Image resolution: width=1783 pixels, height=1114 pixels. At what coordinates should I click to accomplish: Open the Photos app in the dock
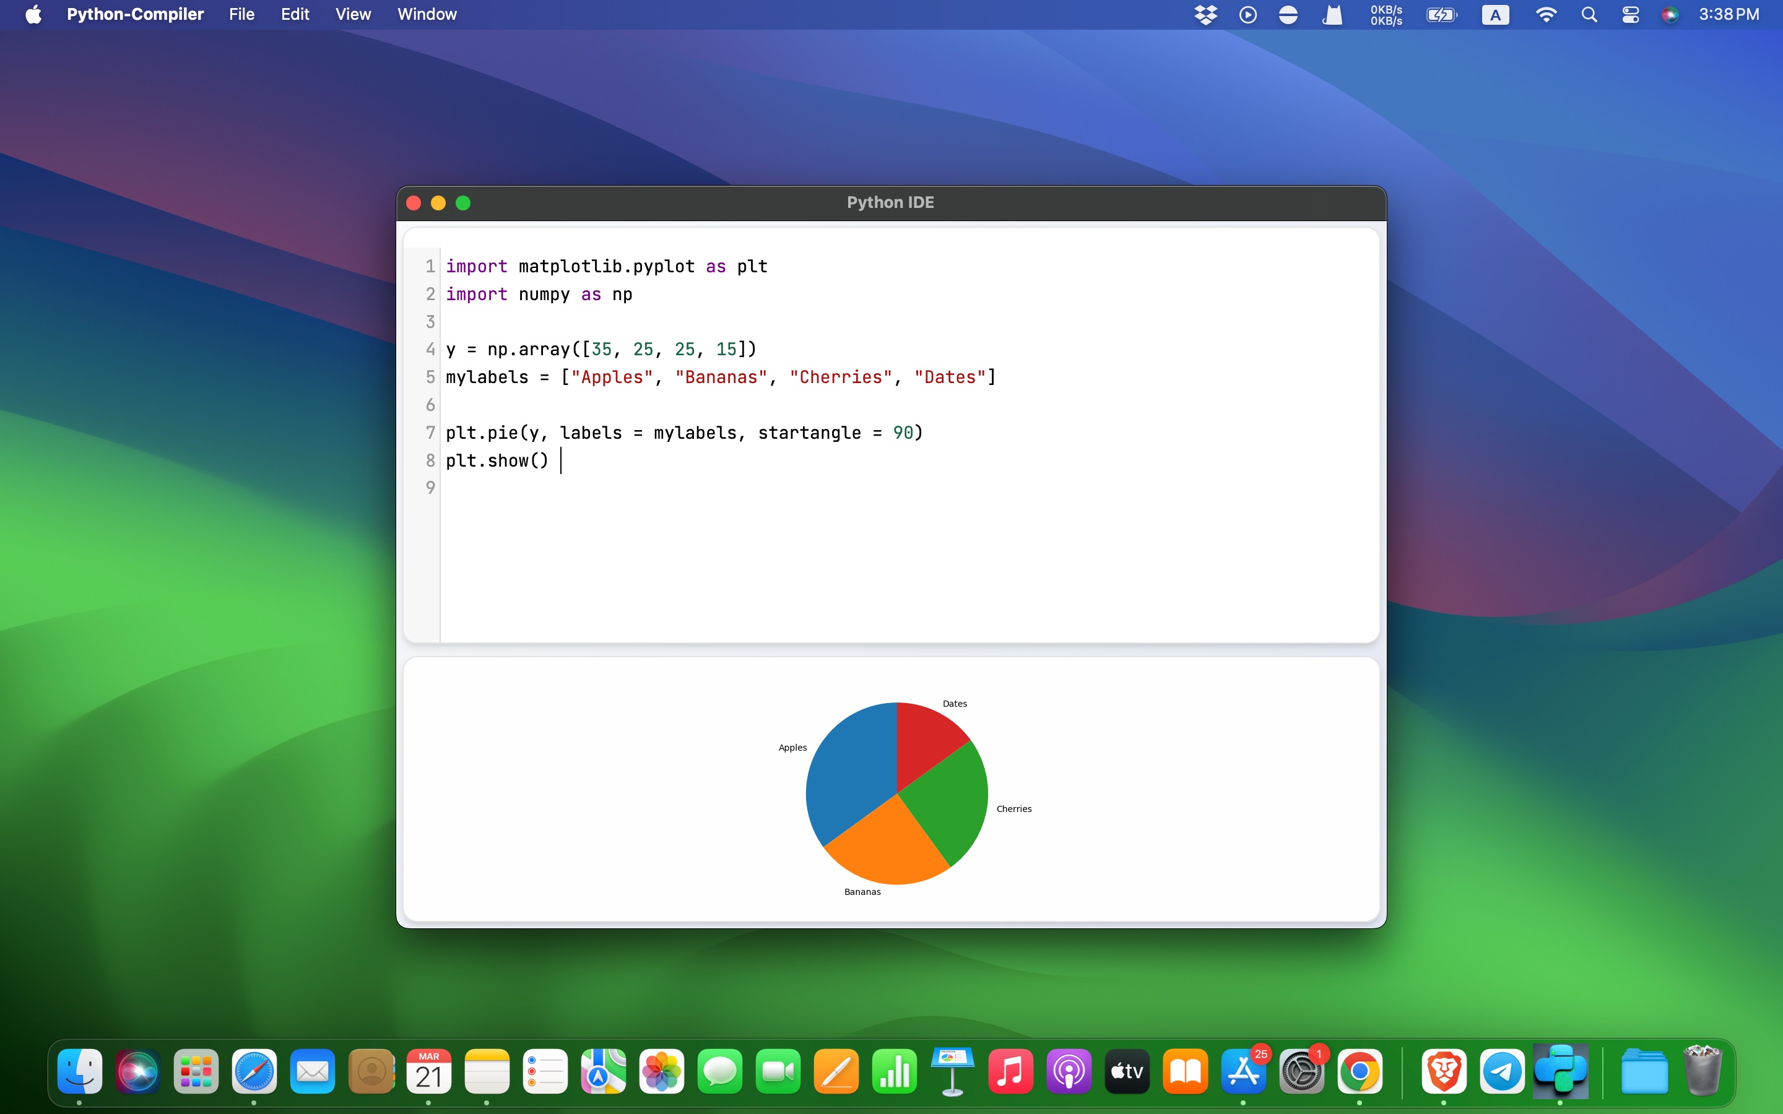[662, 1071]
